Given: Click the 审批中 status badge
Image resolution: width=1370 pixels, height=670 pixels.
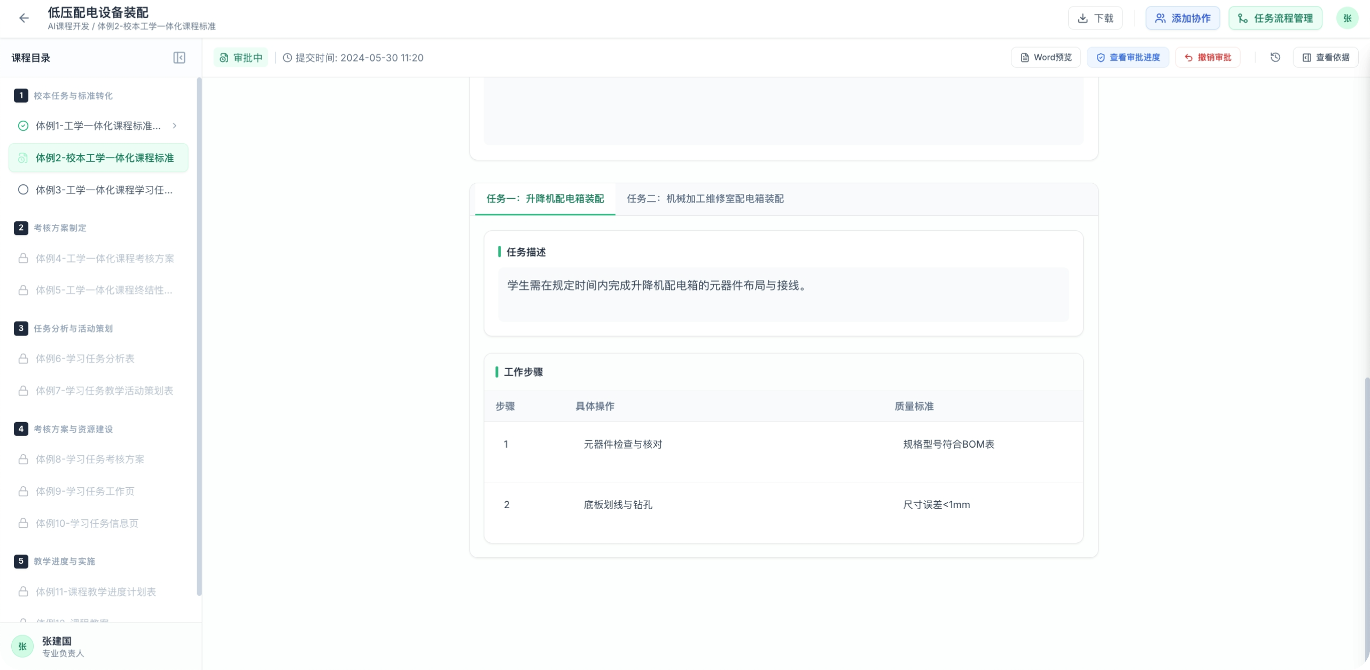Looking at the screenshot, I should click(x=241, y=58).
